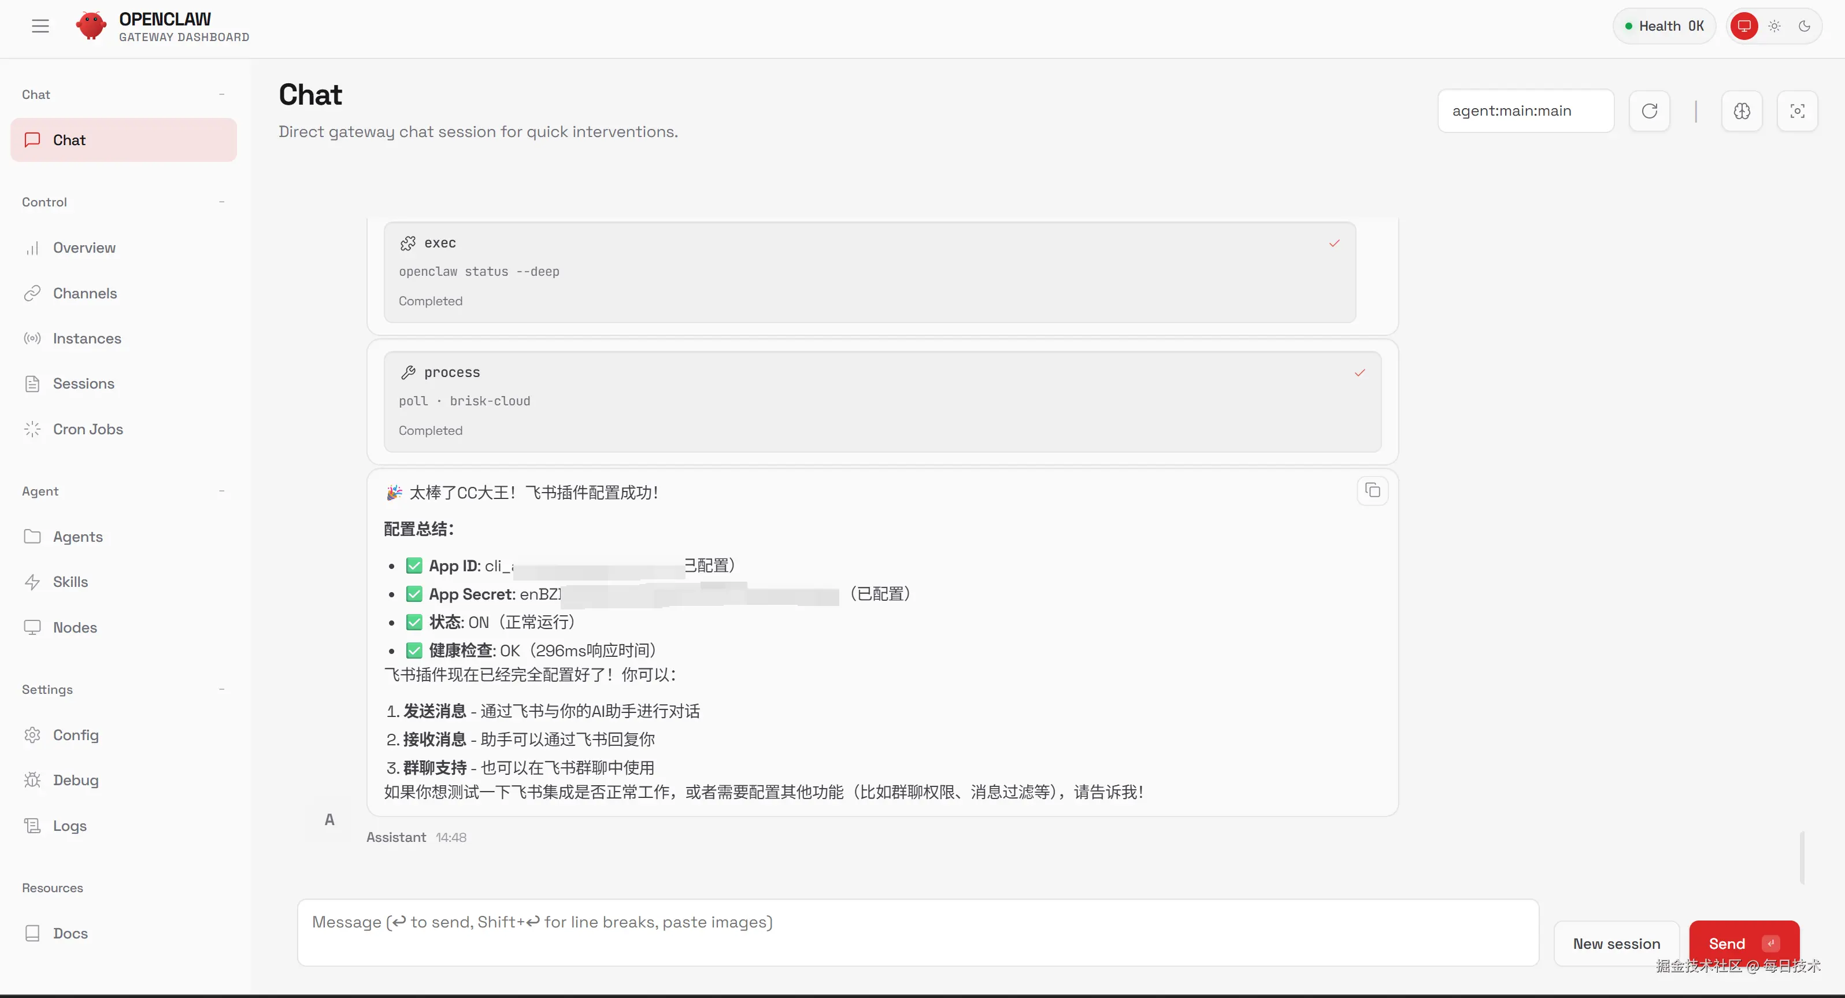Image resolution: width=1845 pixels, height=998 pixels.
Task: Open the agent:main:main session selector
Action: coord(1525,111)
